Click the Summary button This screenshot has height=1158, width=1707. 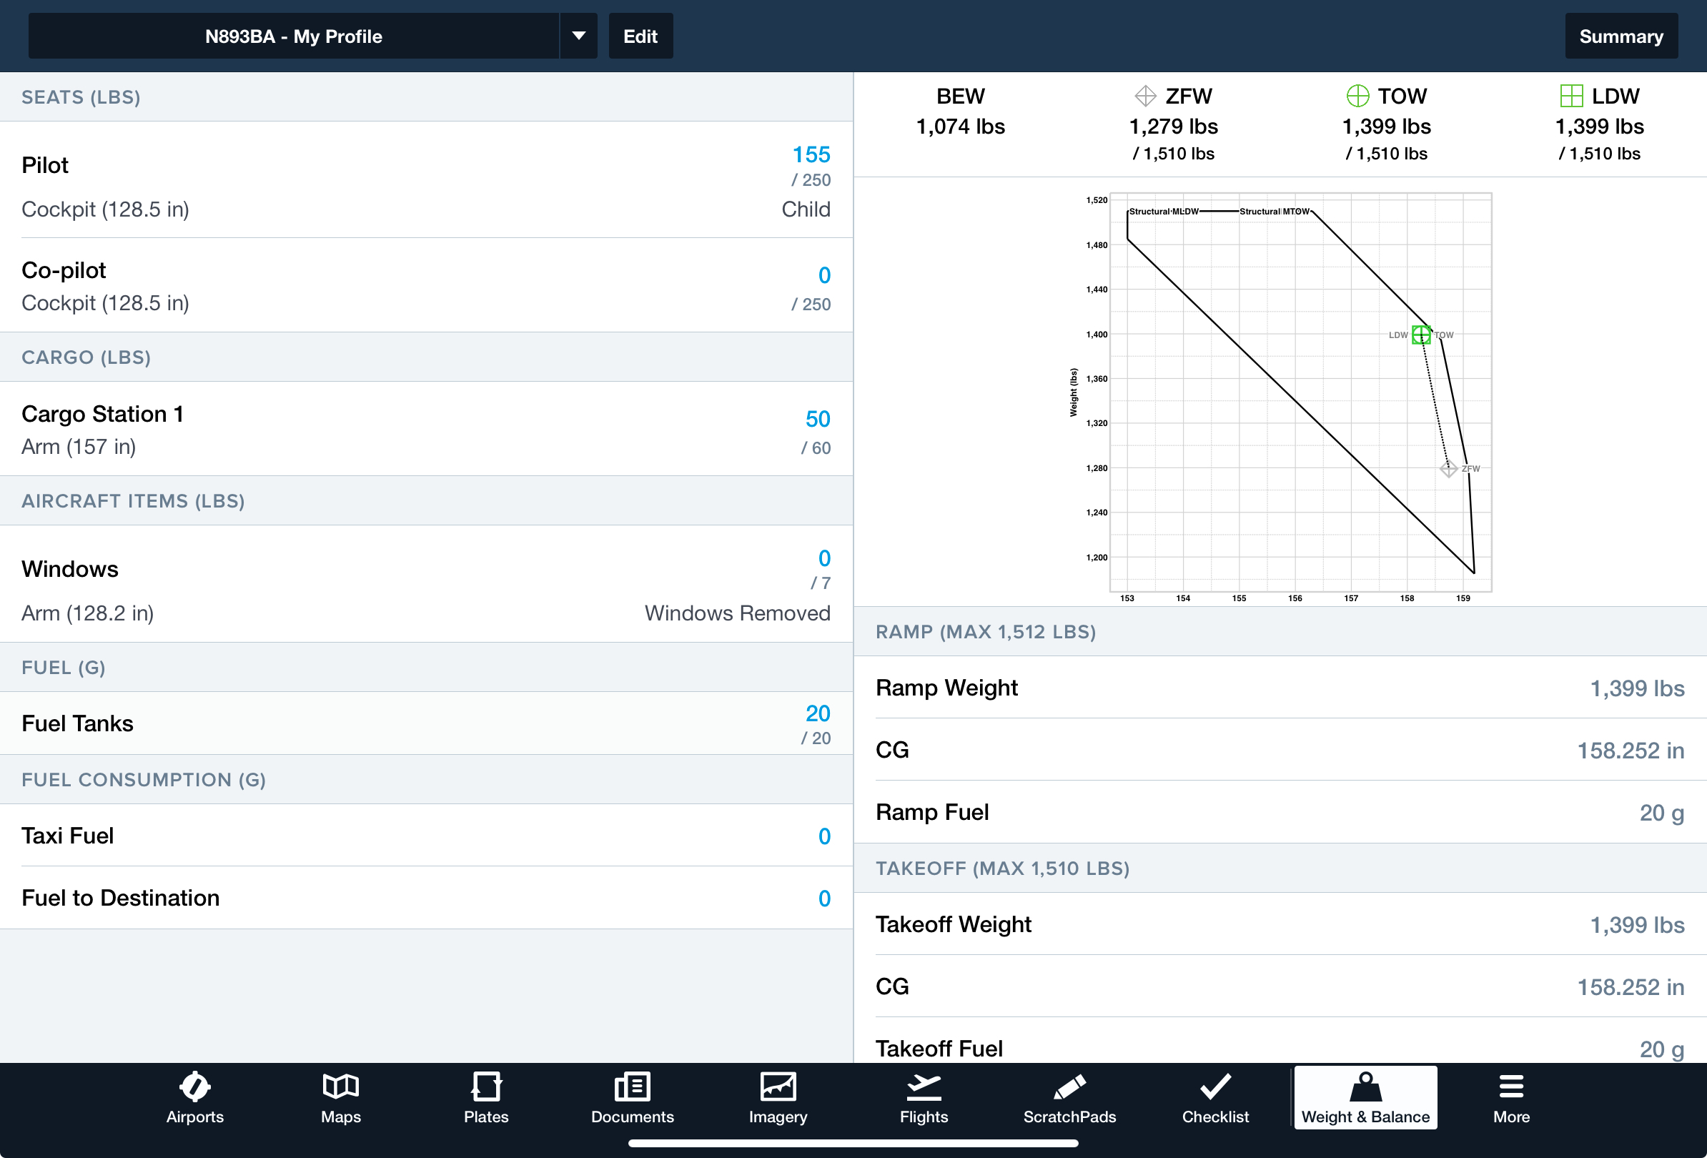coord(1619,35)
